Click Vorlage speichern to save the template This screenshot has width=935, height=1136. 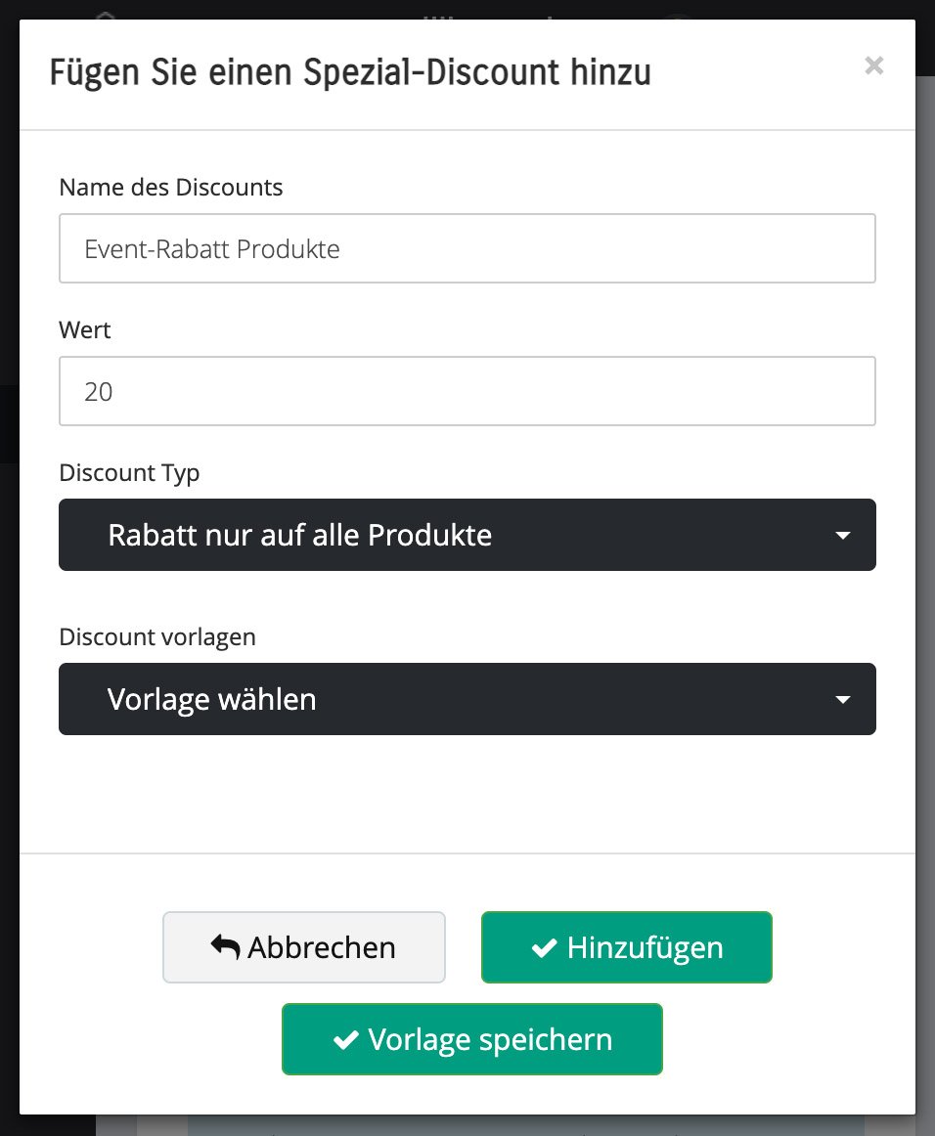click(x=472, y=1039)
